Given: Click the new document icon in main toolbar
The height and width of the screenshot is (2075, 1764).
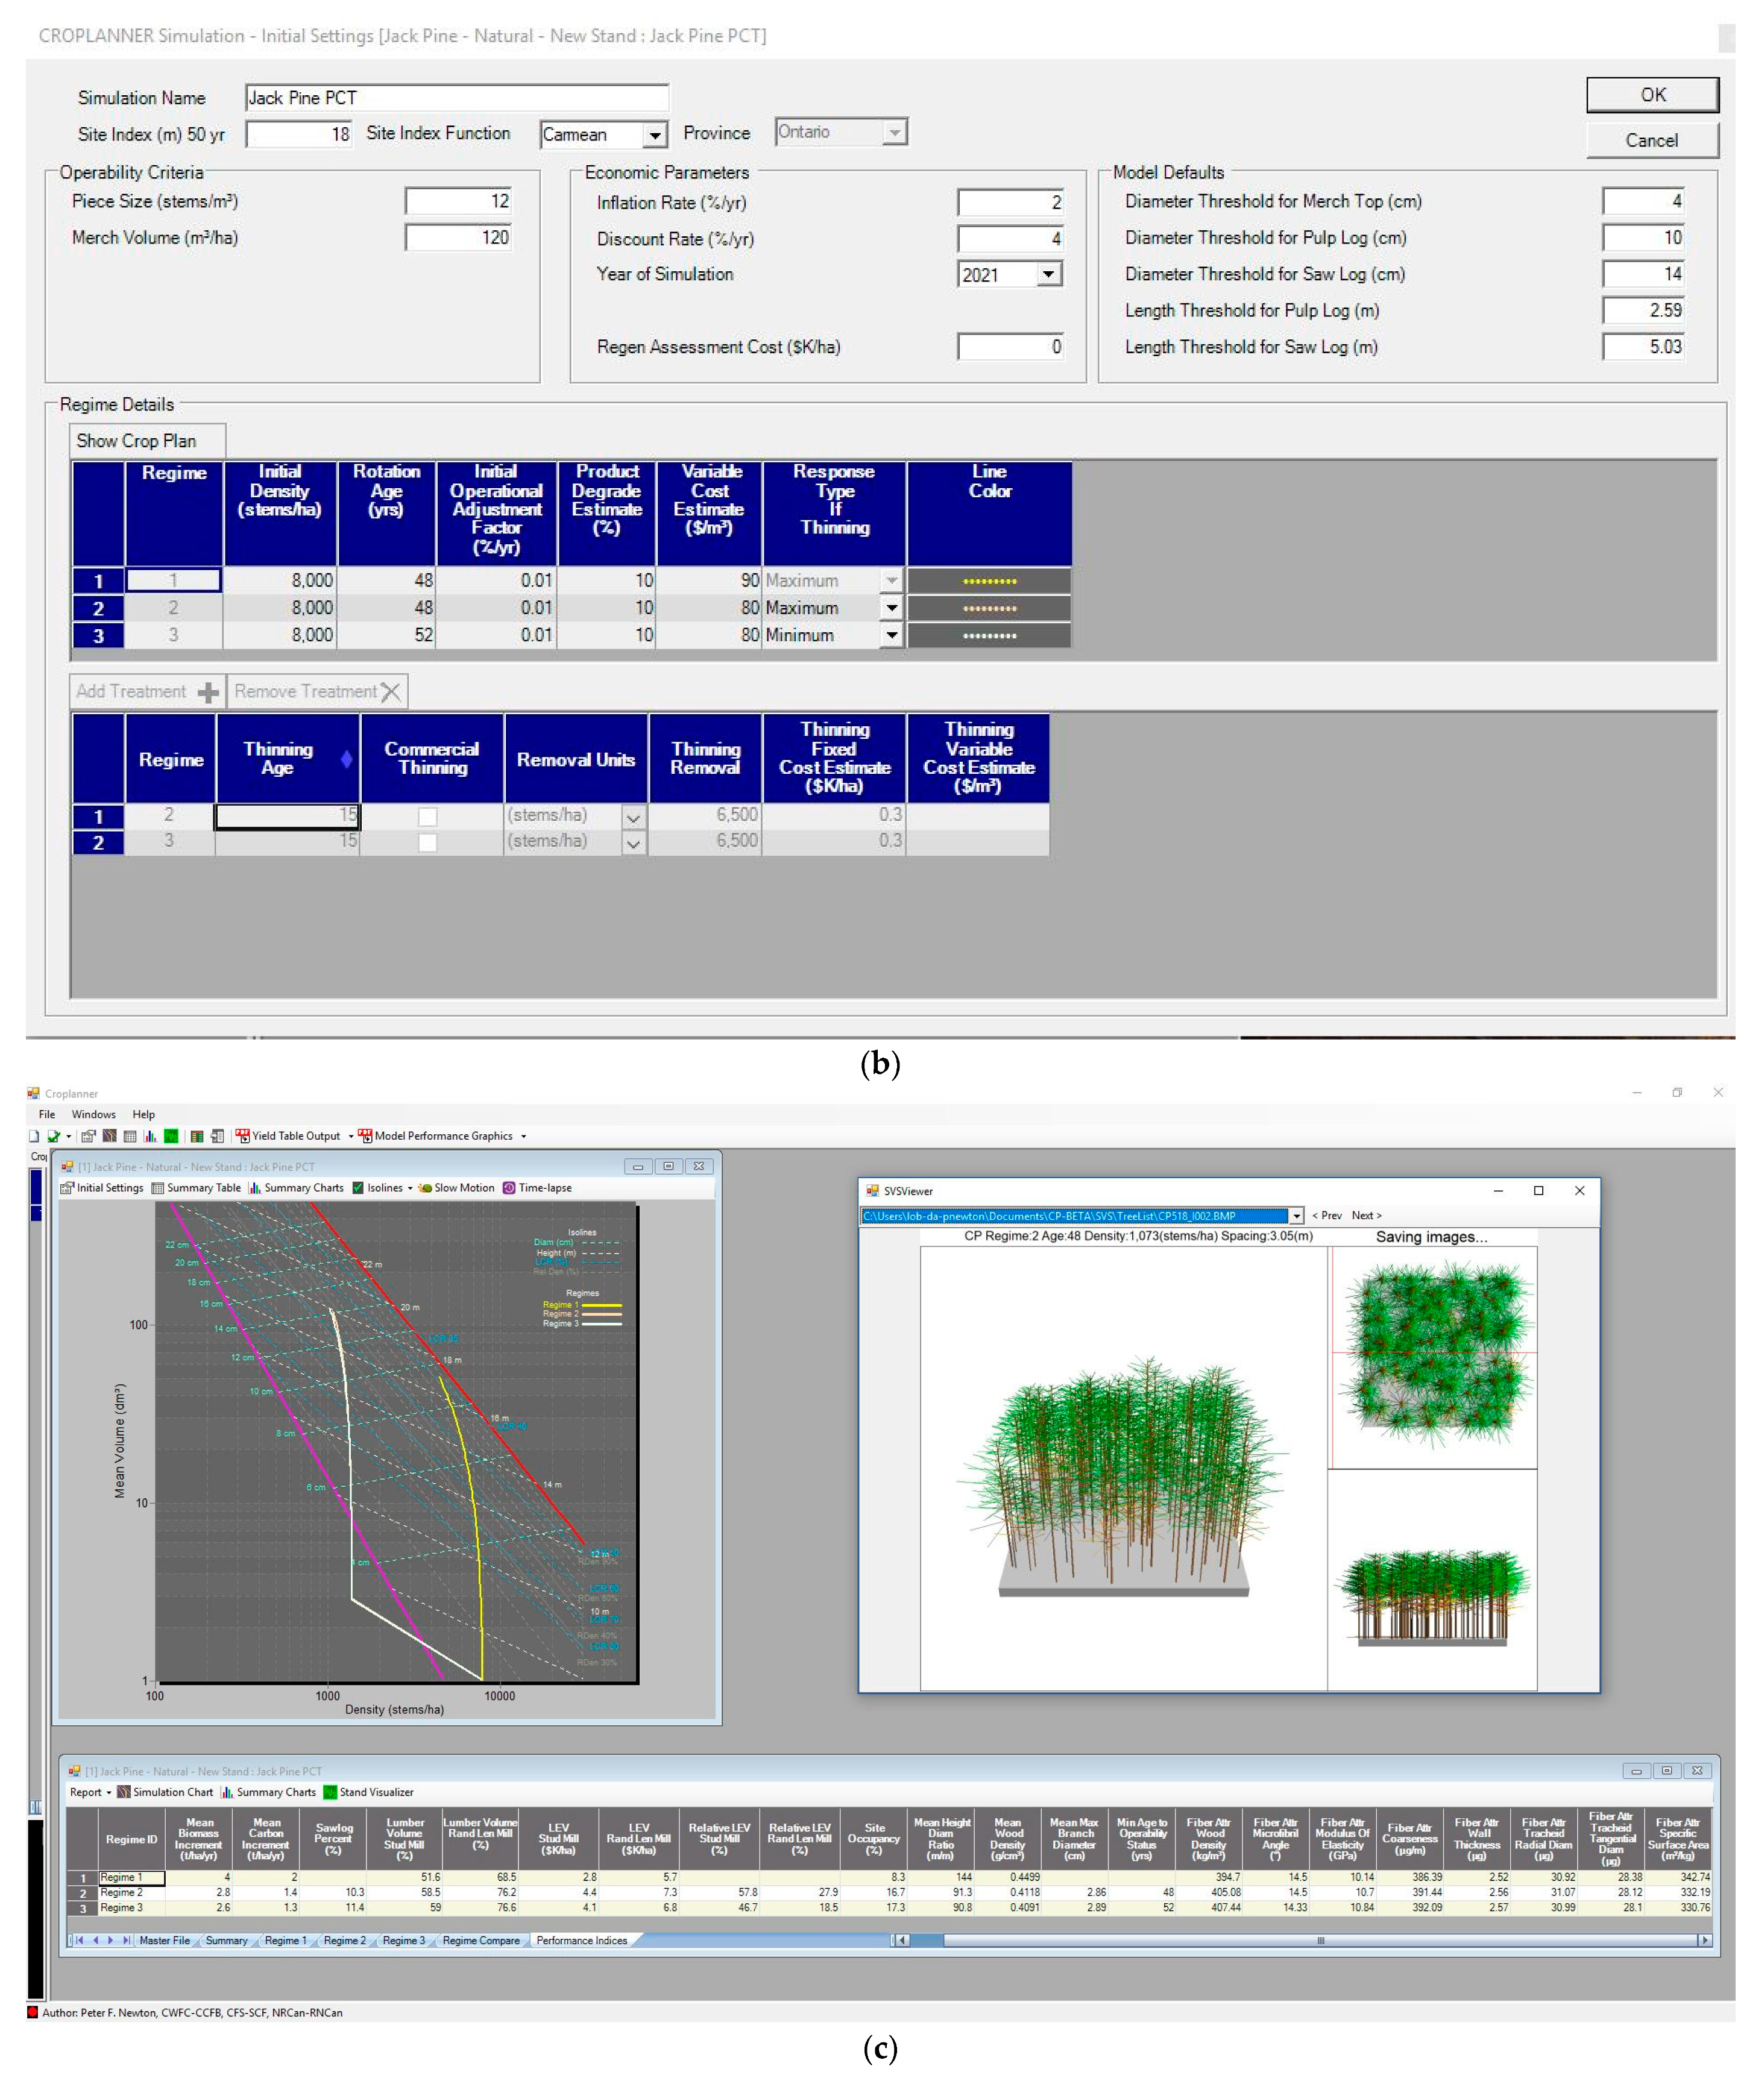Looking at the screenshot, I should click(x=34, y=1135).
